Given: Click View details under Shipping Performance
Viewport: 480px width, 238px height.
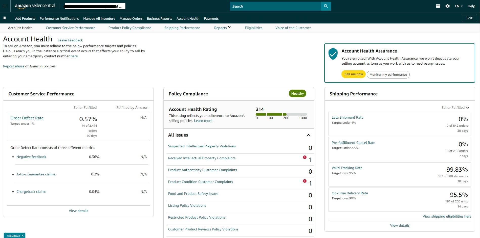Looking at the screenshot, I should pos(400,225).
